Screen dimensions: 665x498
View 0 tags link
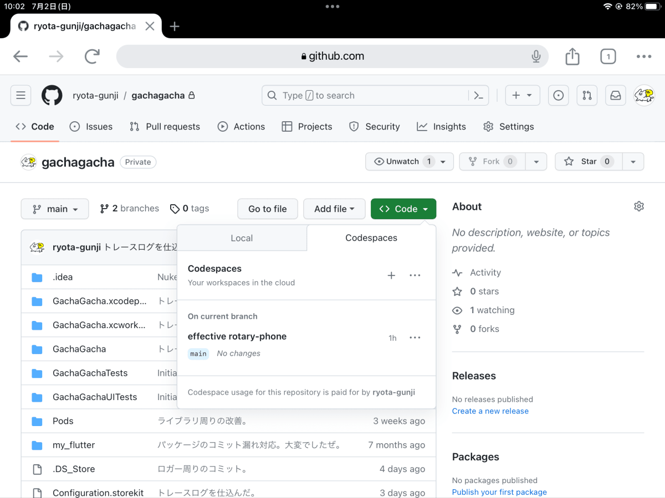click(x=190, y=209)
